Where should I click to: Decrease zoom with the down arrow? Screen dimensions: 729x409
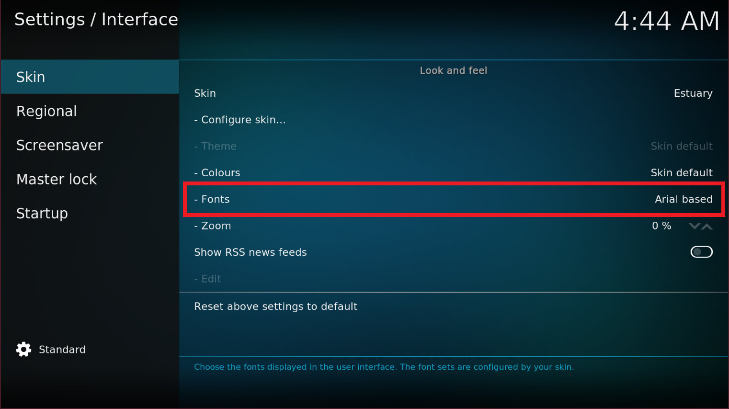tap(694, 226)
